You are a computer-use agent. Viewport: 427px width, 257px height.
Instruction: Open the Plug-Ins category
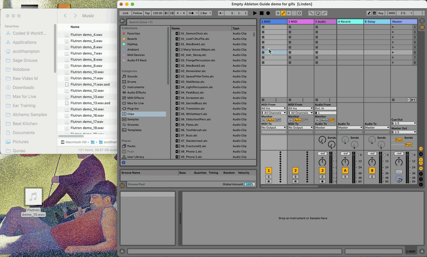(x=133, y=108)
